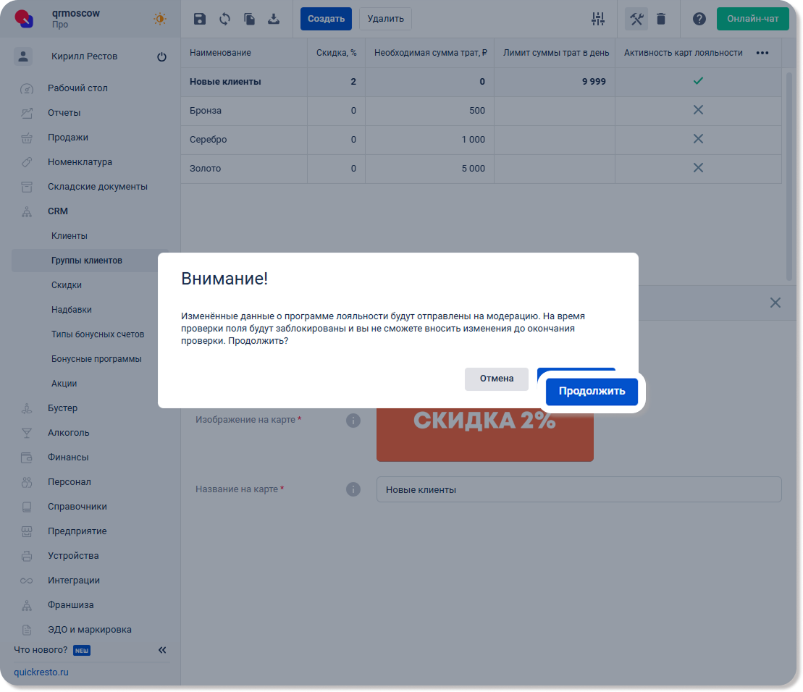Toggle loyalty card activity cross for Бронза
803x692 pixels.
tap(698, 110)
